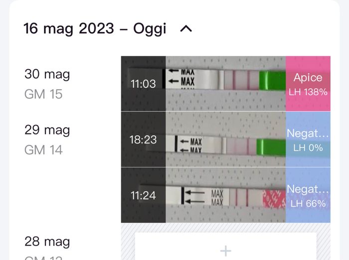Image resolution: width=349 pixels, height=260 pixels.
Task: Tap the 11:03 timestamp label
Action: pos(143,84)
